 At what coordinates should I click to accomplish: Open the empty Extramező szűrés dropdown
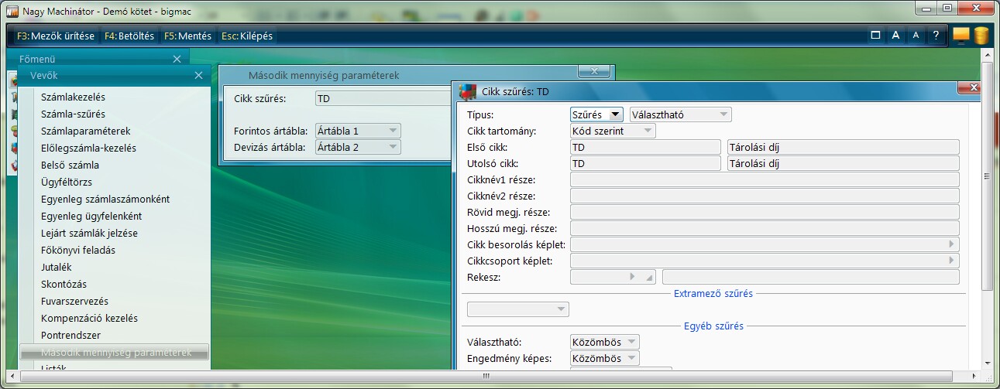[518, 309]
